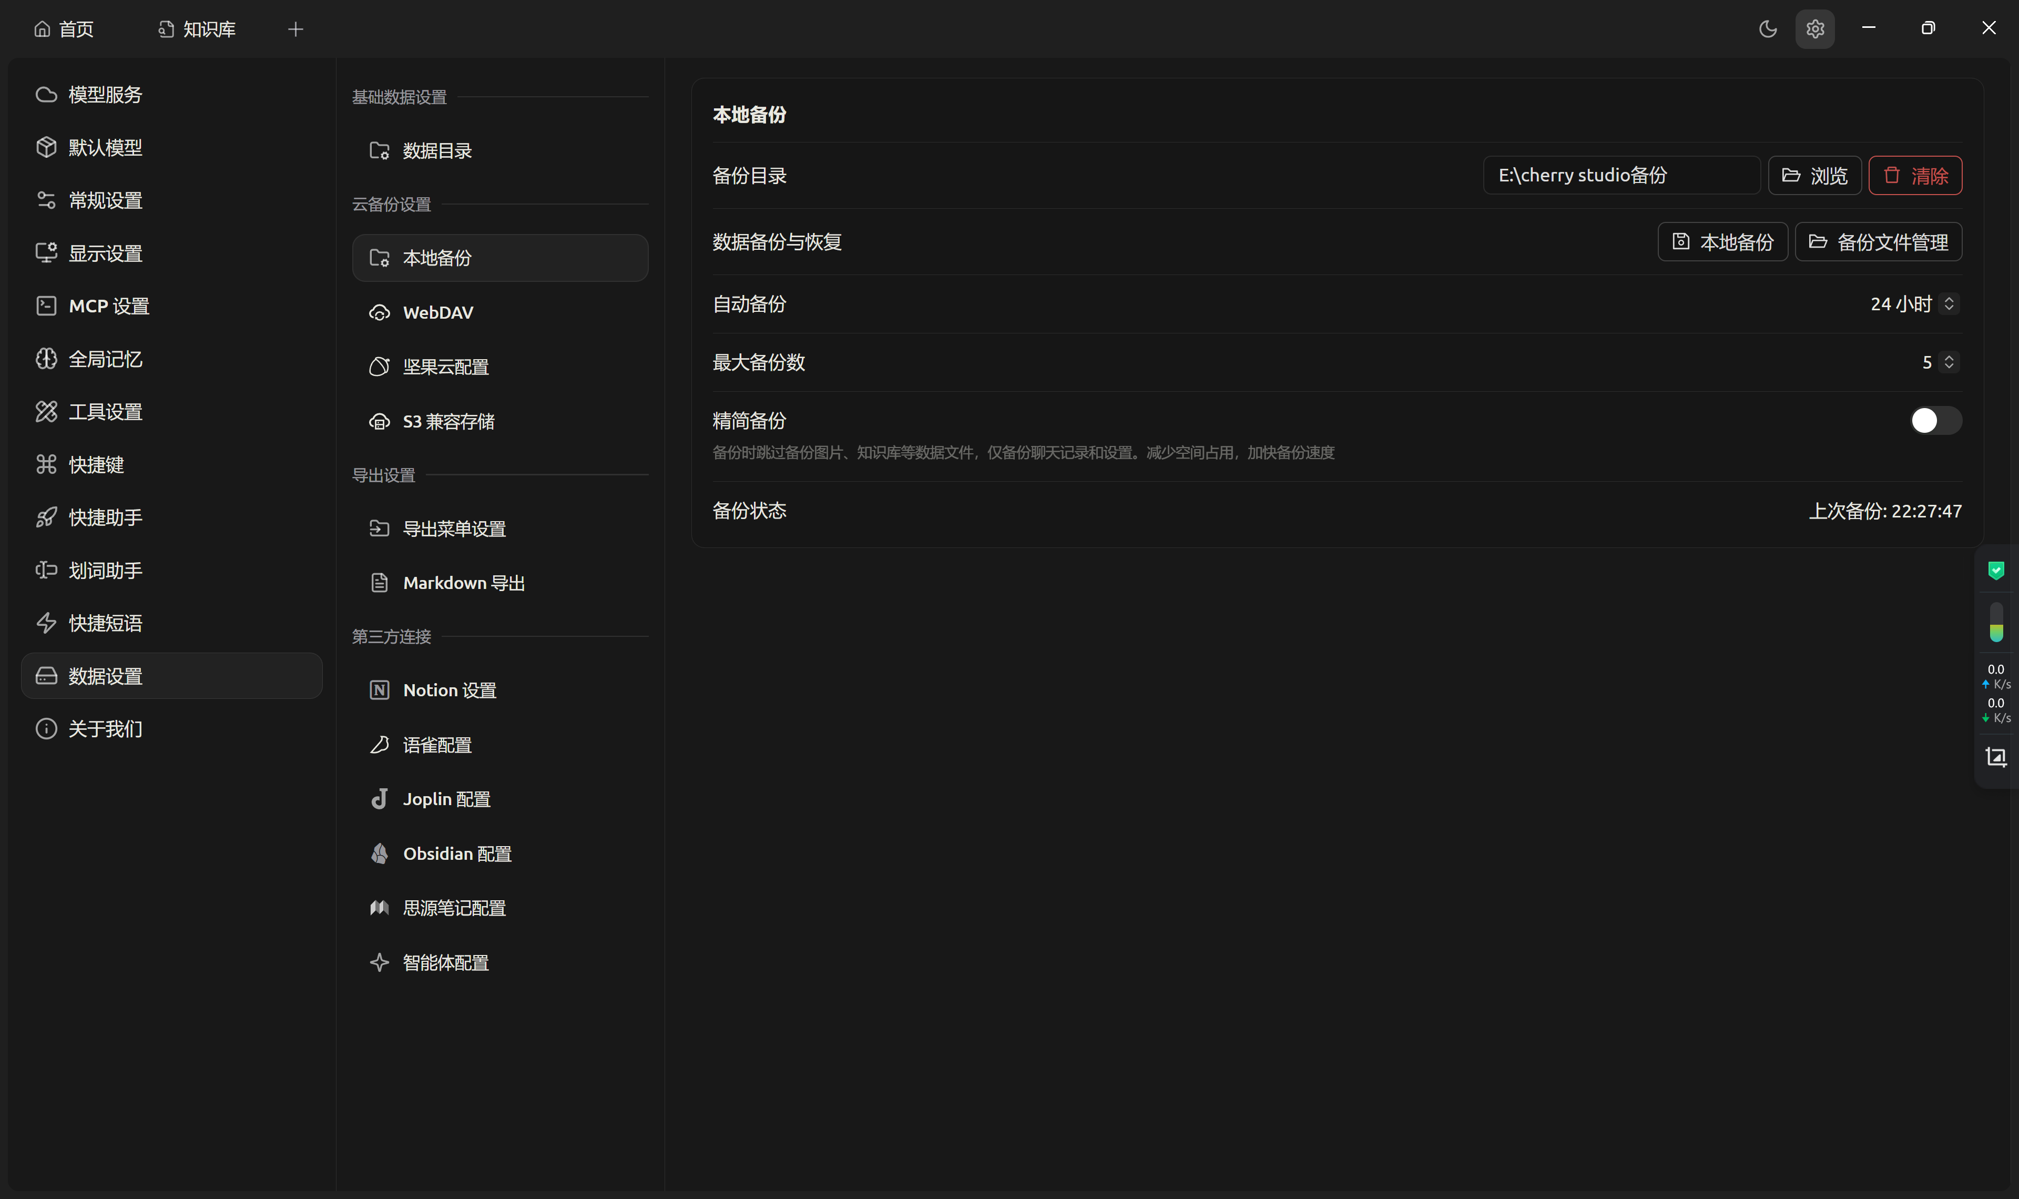Click the red Clear directory button
The height and width of the screenshot is (1199, 2019).
point(1915,175)
